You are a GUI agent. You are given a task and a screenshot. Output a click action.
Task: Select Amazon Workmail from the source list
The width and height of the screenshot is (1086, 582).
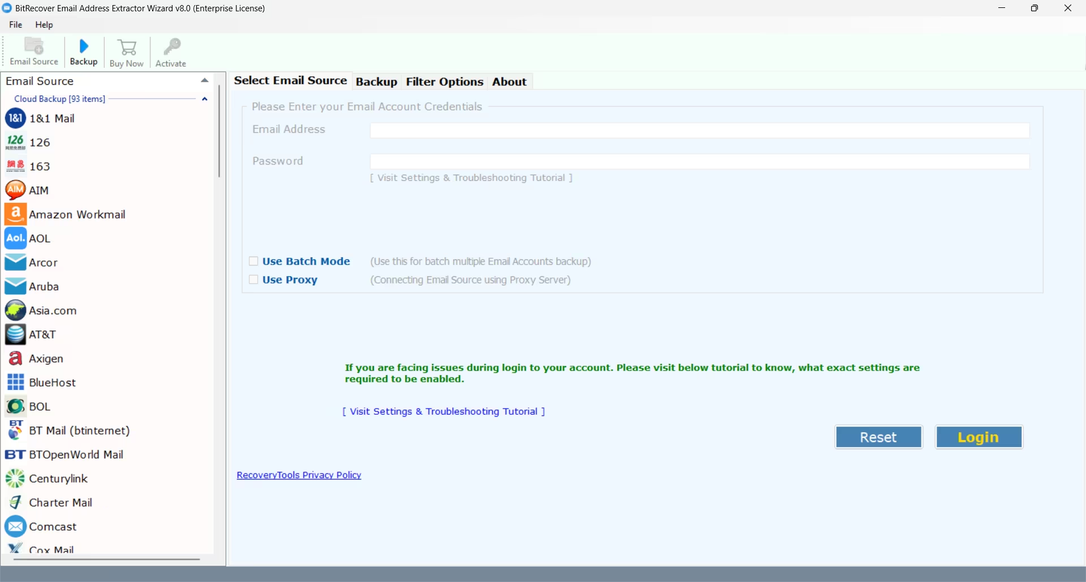[x=77, y=215]
